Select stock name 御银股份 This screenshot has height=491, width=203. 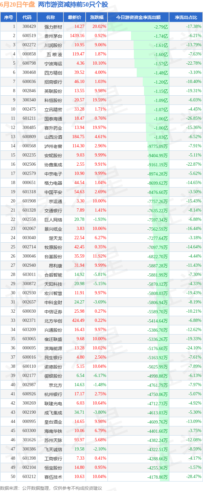tap(53, 376)
